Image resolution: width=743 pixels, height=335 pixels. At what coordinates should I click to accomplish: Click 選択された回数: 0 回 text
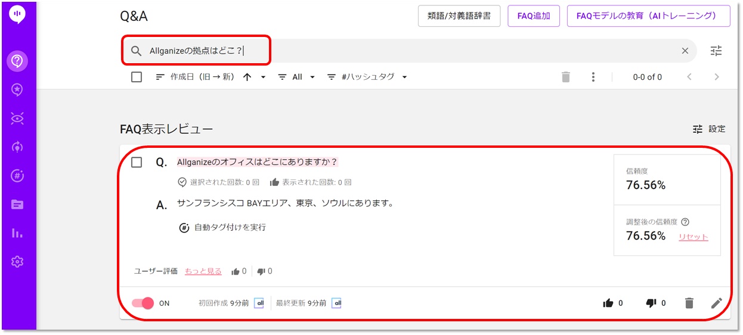pos(225,182)
